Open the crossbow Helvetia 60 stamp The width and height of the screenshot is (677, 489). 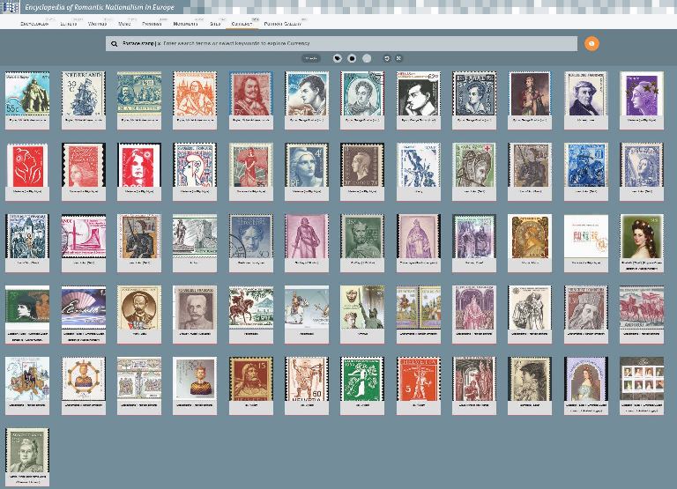(307, 379)
